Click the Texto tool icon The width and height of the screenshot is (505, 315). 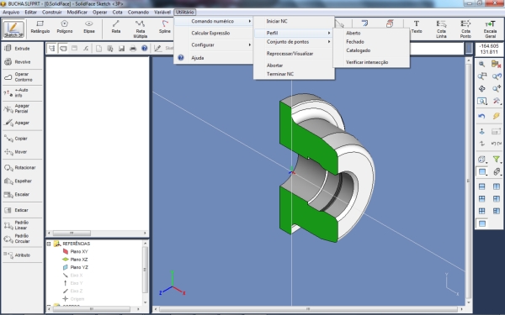click(417, 27)
